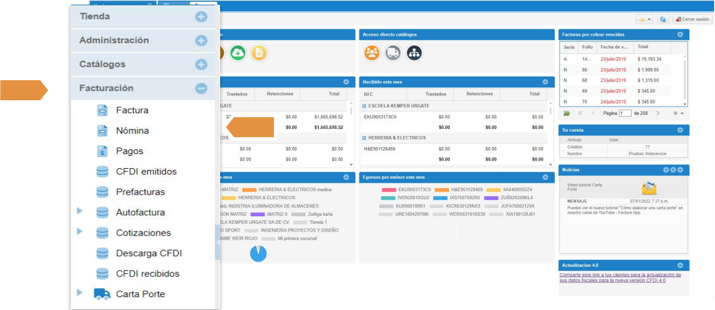Open the dark organization chart catalog icon
The image size is (715, 310).
point(414,53)
